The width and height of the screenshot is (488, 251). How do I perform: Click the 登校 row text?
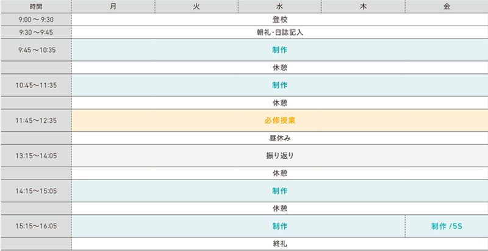coord(280,20)
